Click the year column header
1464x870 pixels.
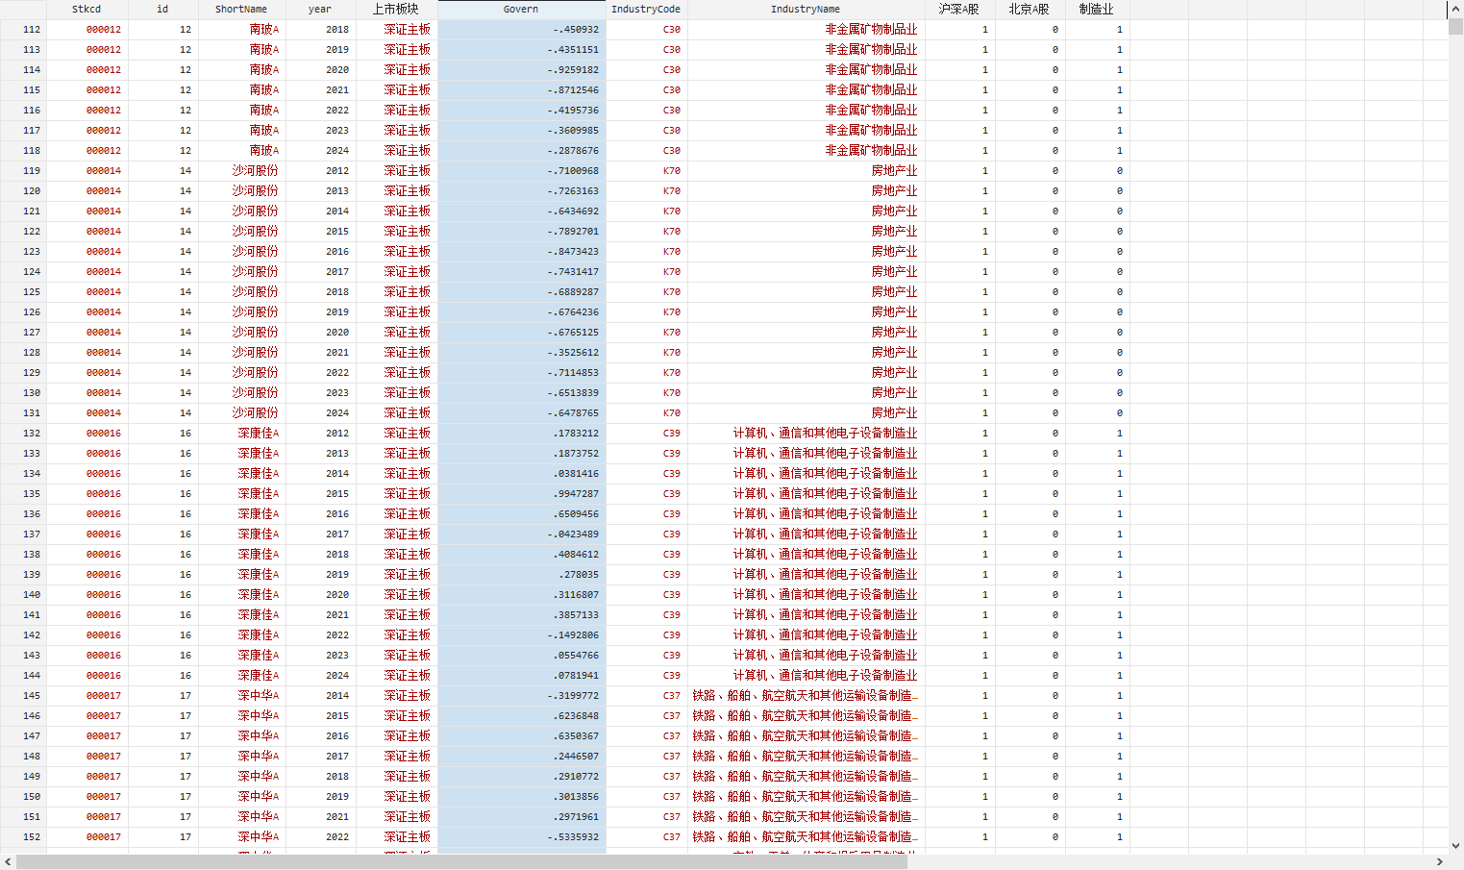320,10
